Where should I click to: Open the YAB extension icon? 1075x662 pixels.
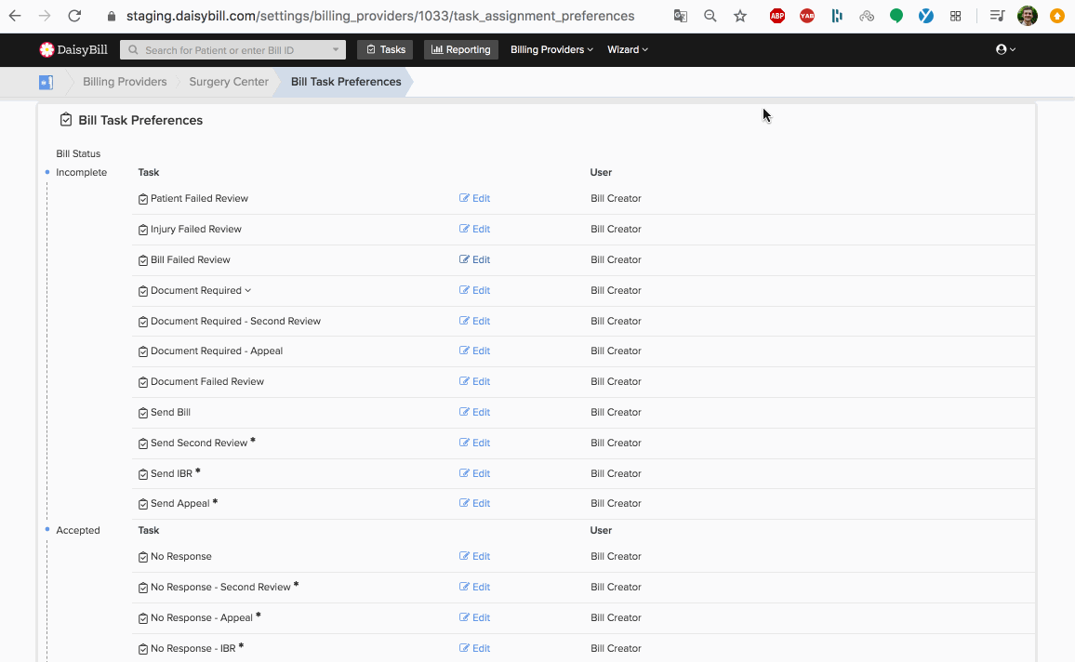807,16
